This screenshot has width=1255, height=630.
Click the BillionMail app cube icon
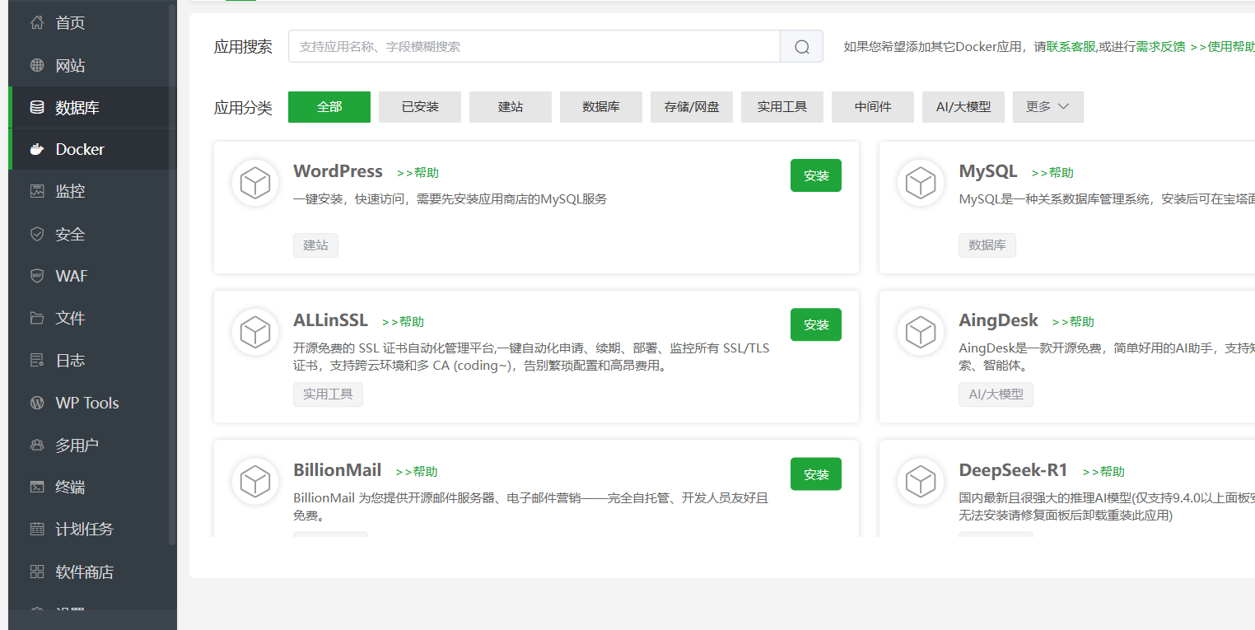[255, 482]
